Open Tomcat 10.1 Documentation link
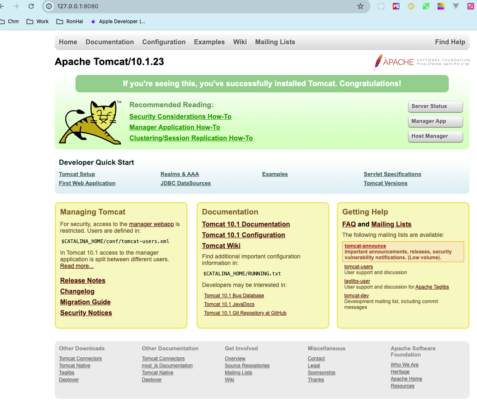Image resolution: width=477 pixels, height=400 pixels. [x=246, y=224]
